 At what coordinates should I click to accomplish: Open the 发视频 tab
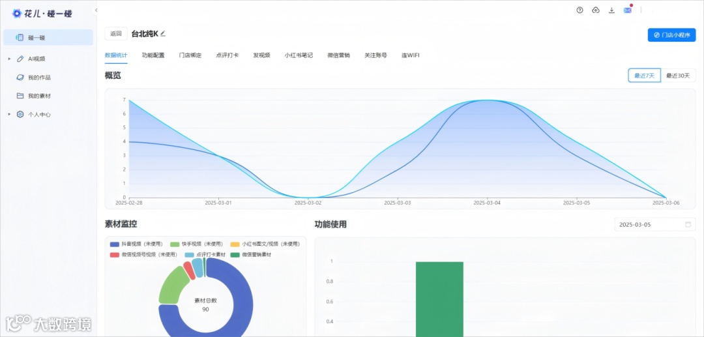261,55
